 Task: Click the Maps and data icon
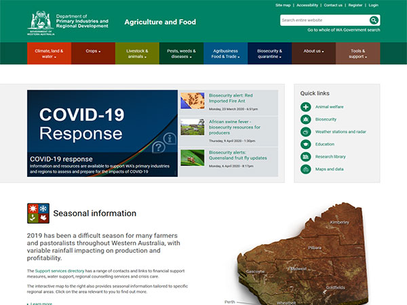tap(305, 169)
